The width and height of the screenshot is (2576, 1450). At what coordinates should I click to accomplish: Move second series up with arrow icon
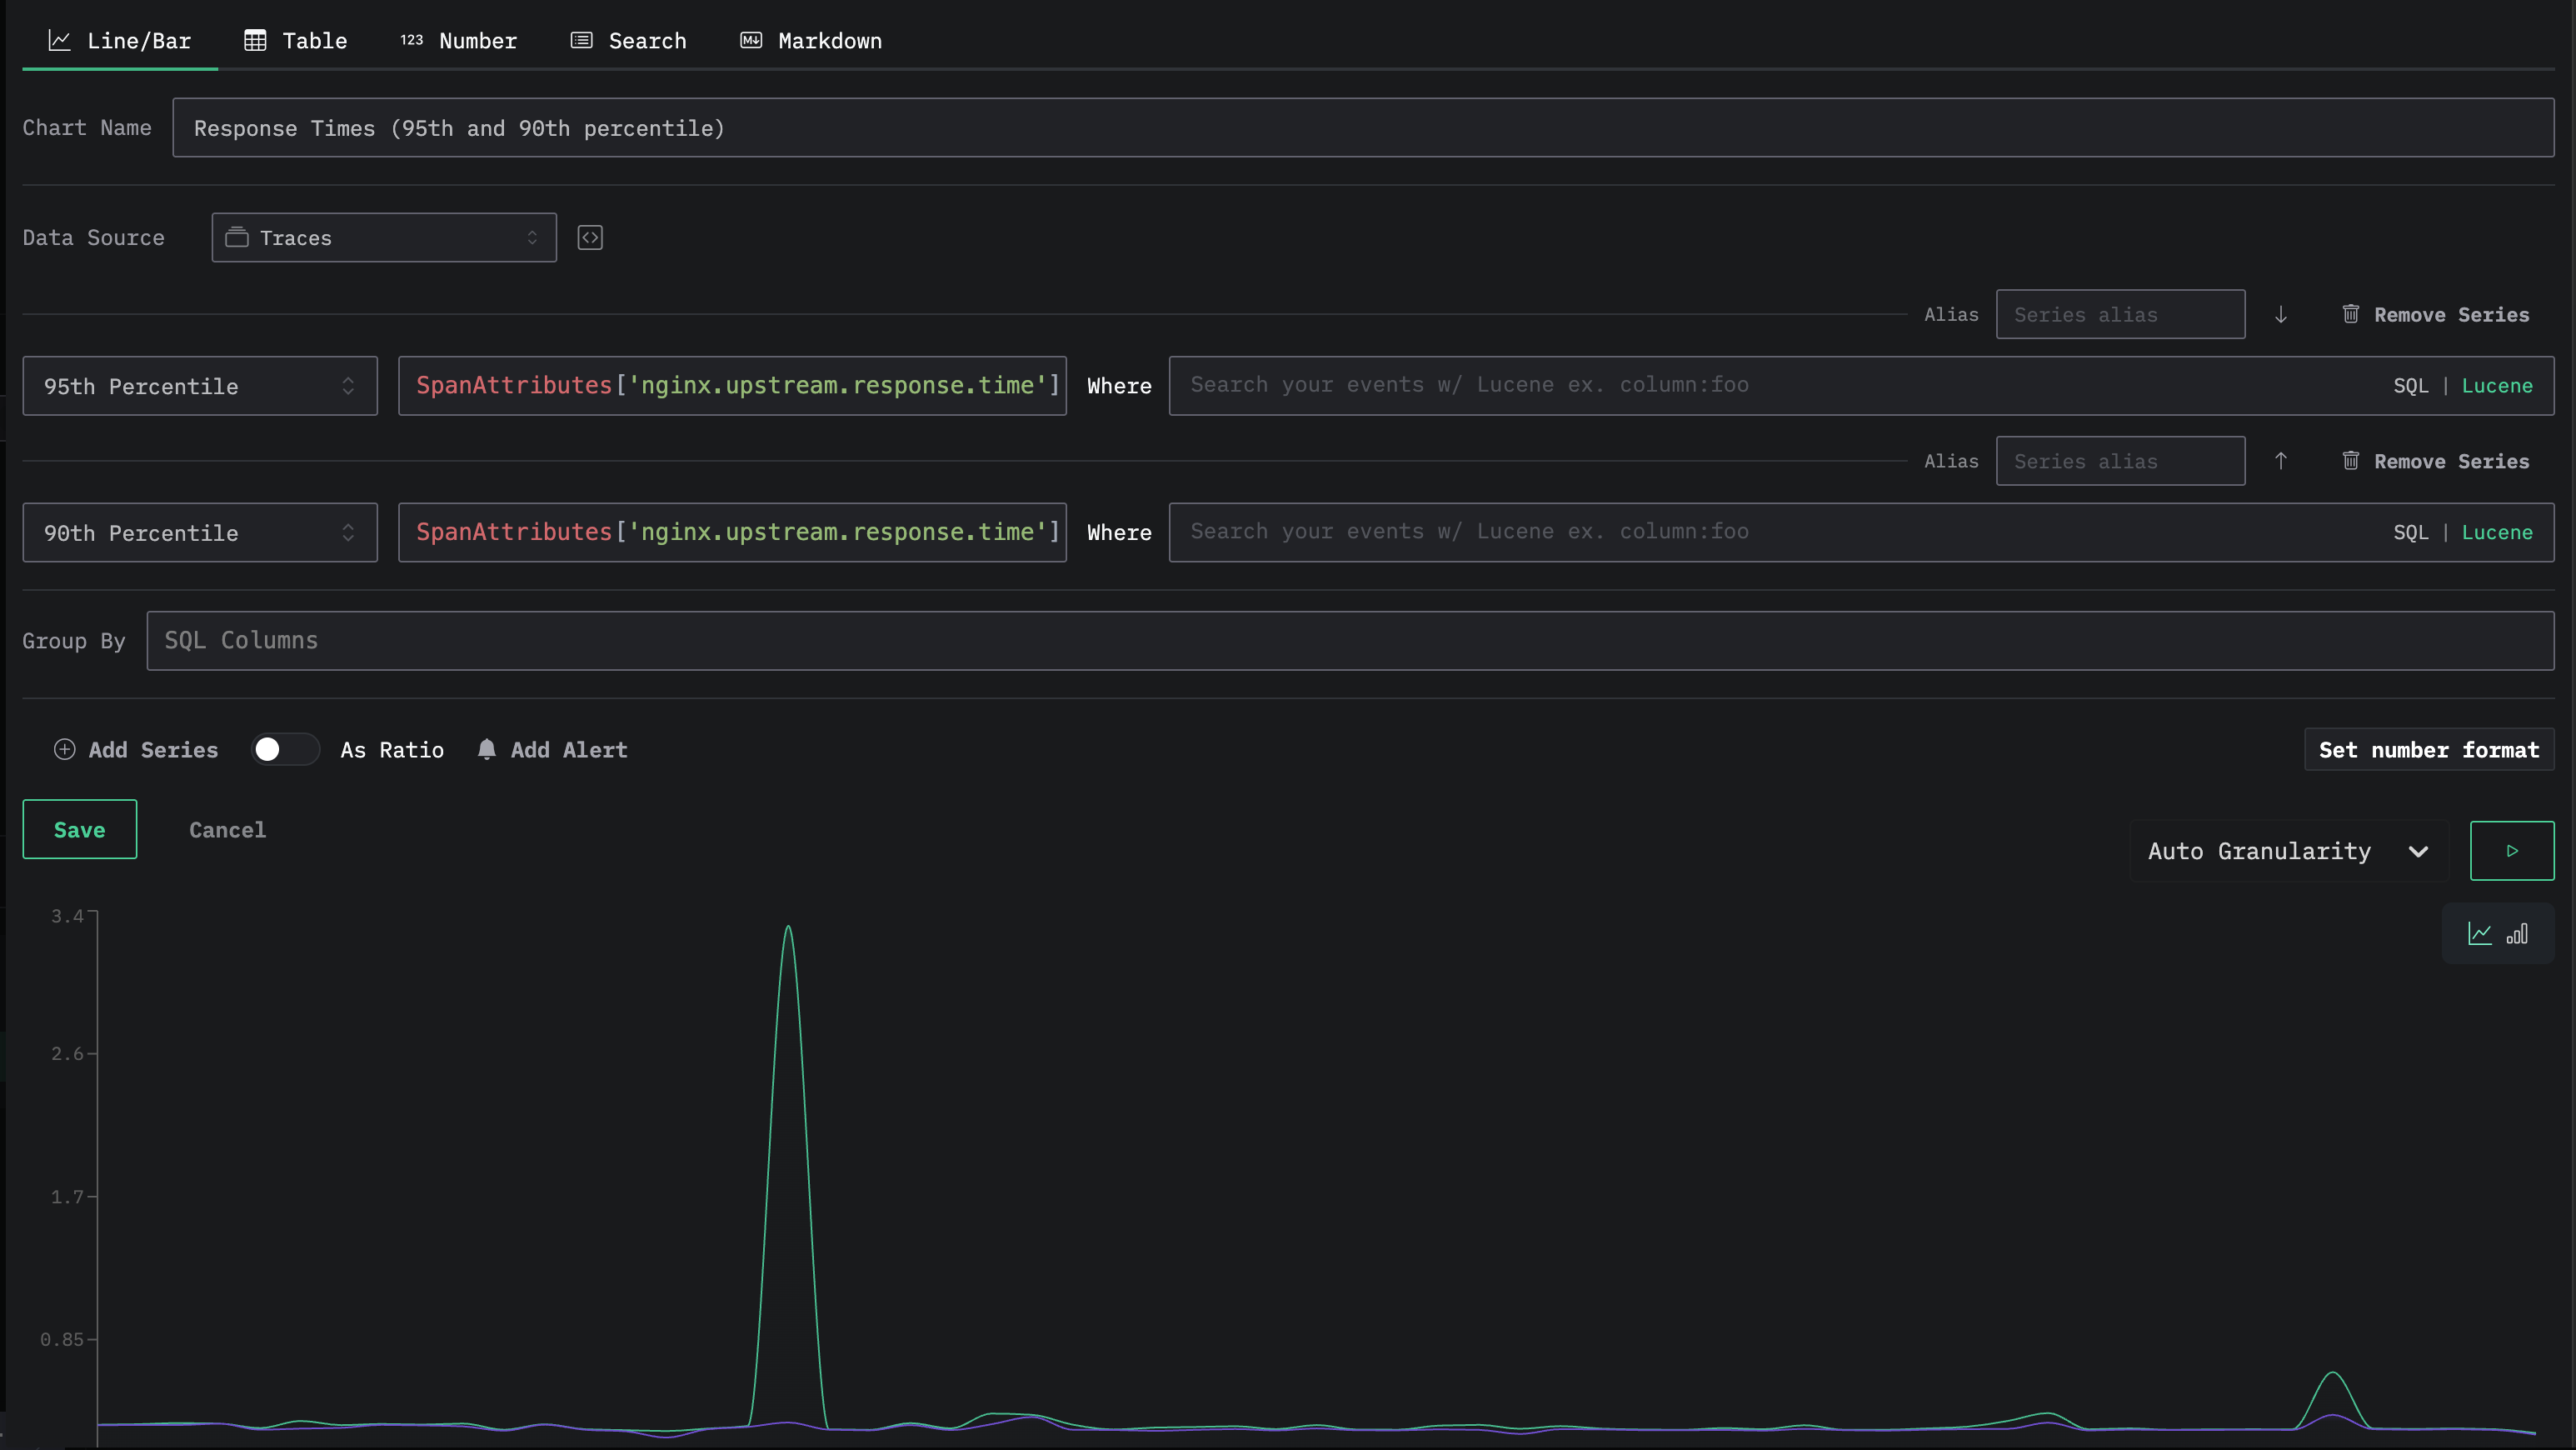point(2281,461)
